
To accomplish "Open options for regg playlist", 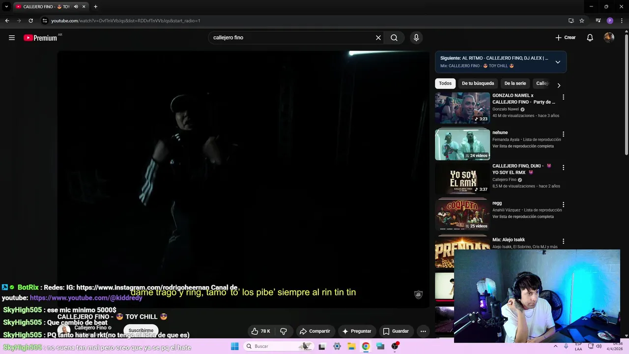I will [x=563, y=205].
